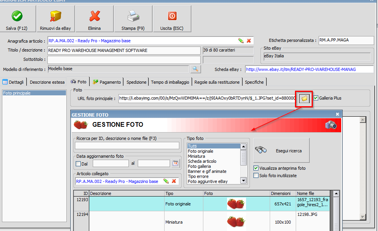Switch to the Specifiche tab
Image resolution: width=378 pixels, height=231 pixels.
coord(254,82)
